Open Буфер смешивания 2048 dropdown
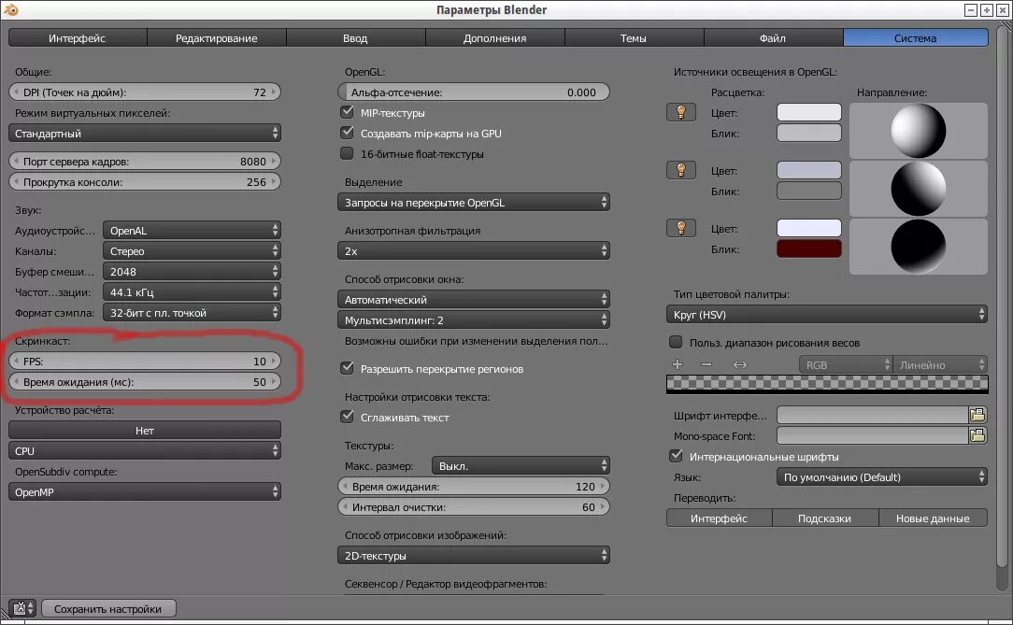 [x=192, y=272]
